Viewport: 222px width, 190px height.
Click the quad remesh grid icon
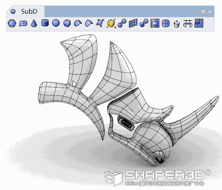(199, 23)
